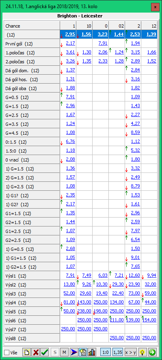Toggle the 1,35 odds button
Image resolution: width=162 pixels, height=360 pixels.
[118, 352]
